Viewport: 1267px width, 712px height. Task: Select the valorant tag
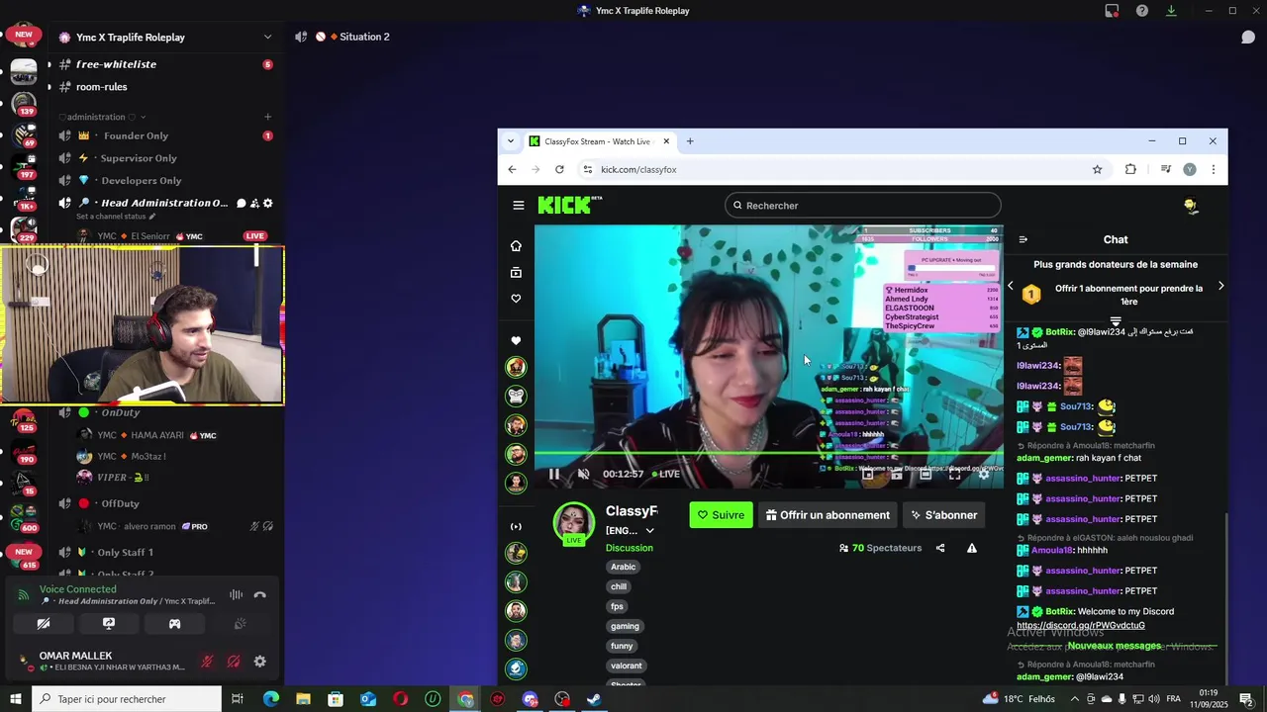[x=627, y=666]
